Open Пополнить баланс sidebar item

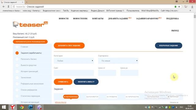(29, 59)
